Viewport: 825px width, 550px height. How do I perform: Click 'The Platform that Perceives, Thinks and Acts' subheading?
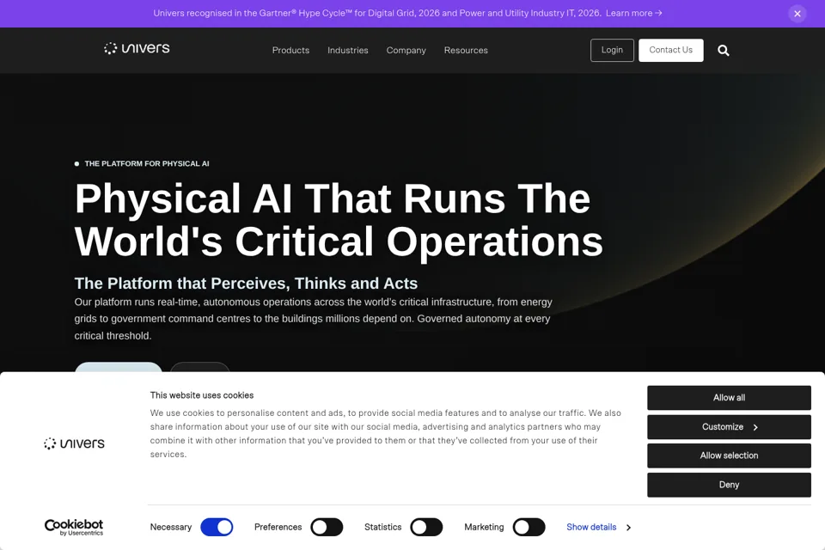coord(246,283)
